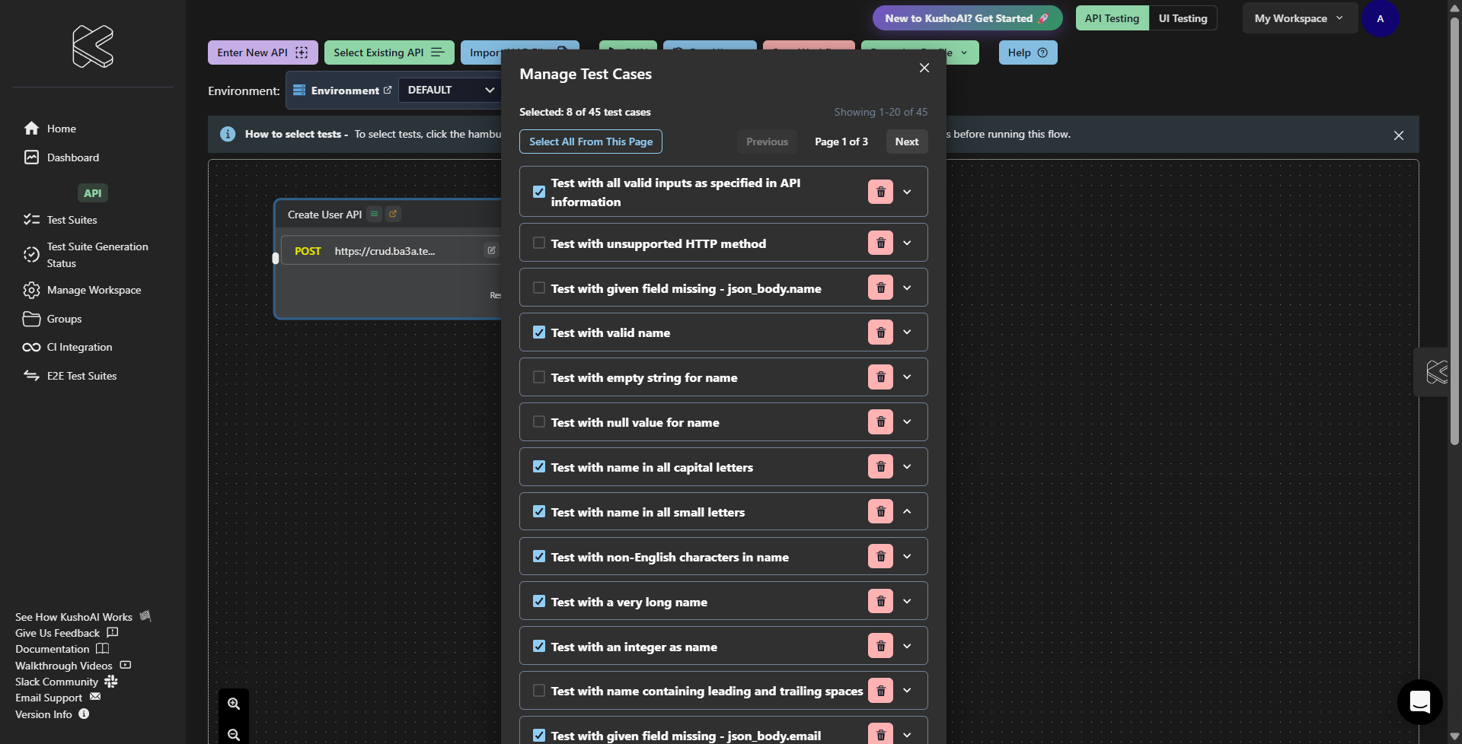Collapse 'Test with name in all small letters'

[x=907, y=512]
